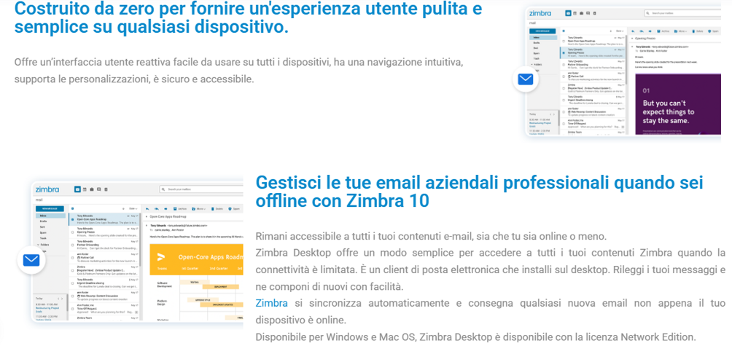Viewport: 732px width, 346px height.
Task: Tick Urgent: Deadline closing checkbox in Roadmap view
Action: (x=72, y=283)
